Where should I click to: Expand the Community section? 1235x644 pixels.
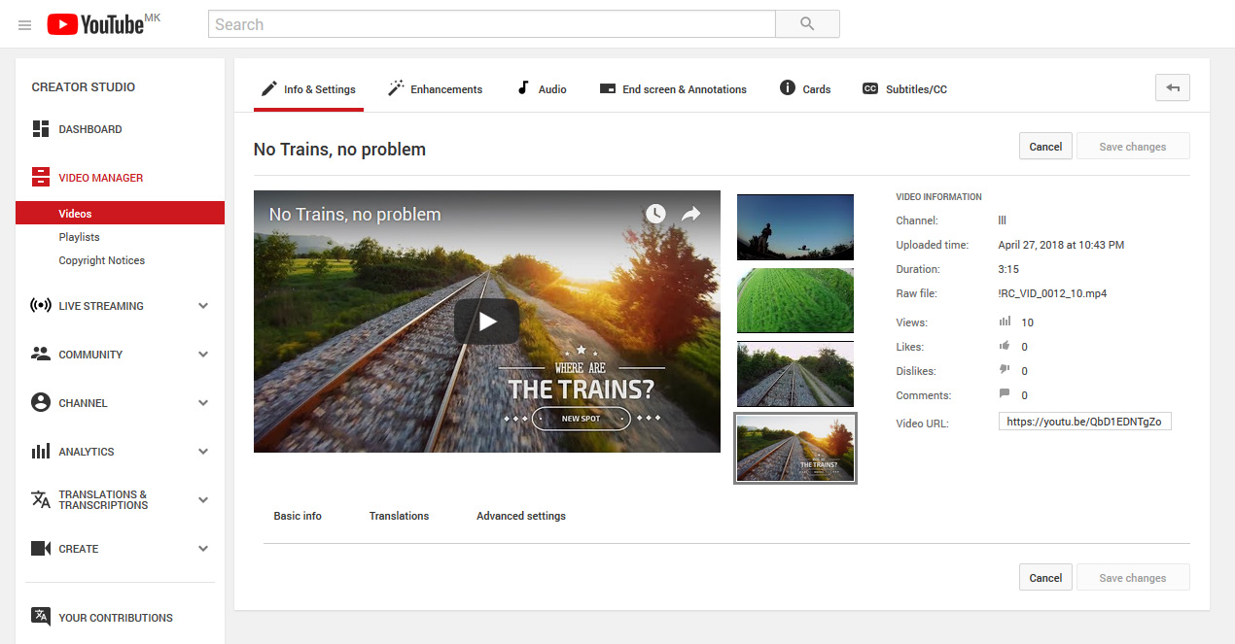coord(203,355)
